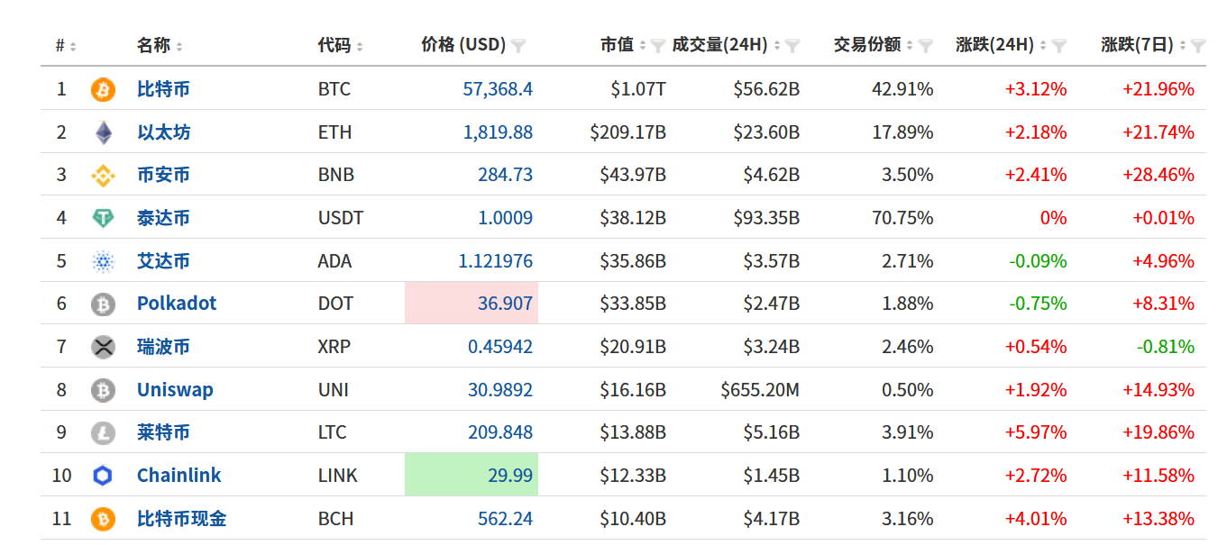Click the gray Polkadot coin icon
1218x545 pixels.
tap(103, 304)
